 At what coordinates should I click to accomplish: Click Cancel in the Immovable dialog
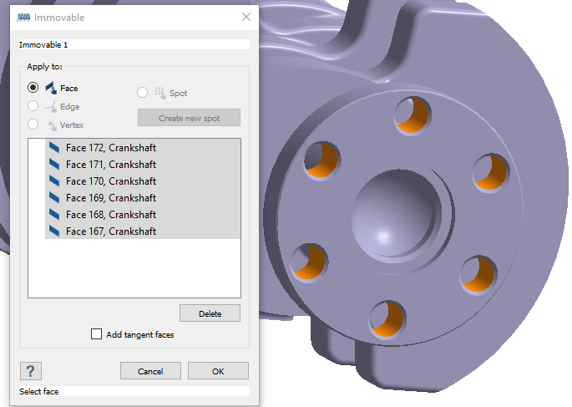coord(150,371)
